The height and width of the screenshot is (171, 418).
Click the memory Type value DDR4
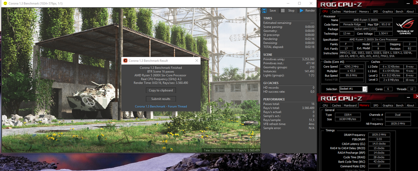347,115
